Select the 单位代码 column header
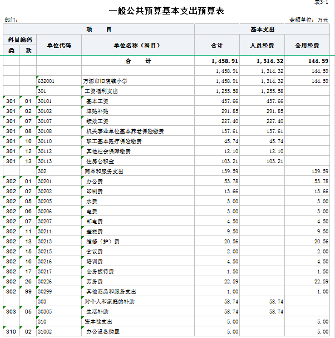335x338 pixels. tap(59, 45)
